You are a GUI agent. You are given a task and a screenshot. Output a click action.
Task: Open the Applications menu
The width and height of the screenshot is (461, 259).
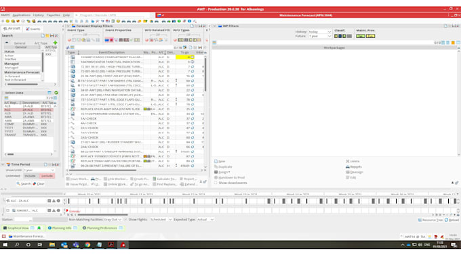click(x=21, y=15)
